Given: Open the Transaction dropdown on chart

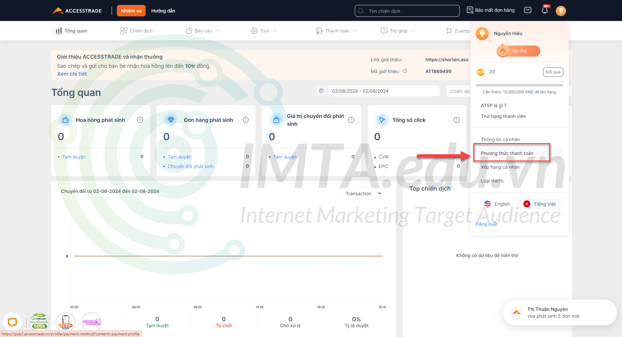Looking at the screenshot, I should pyautogui.click(x=361, y=194).
